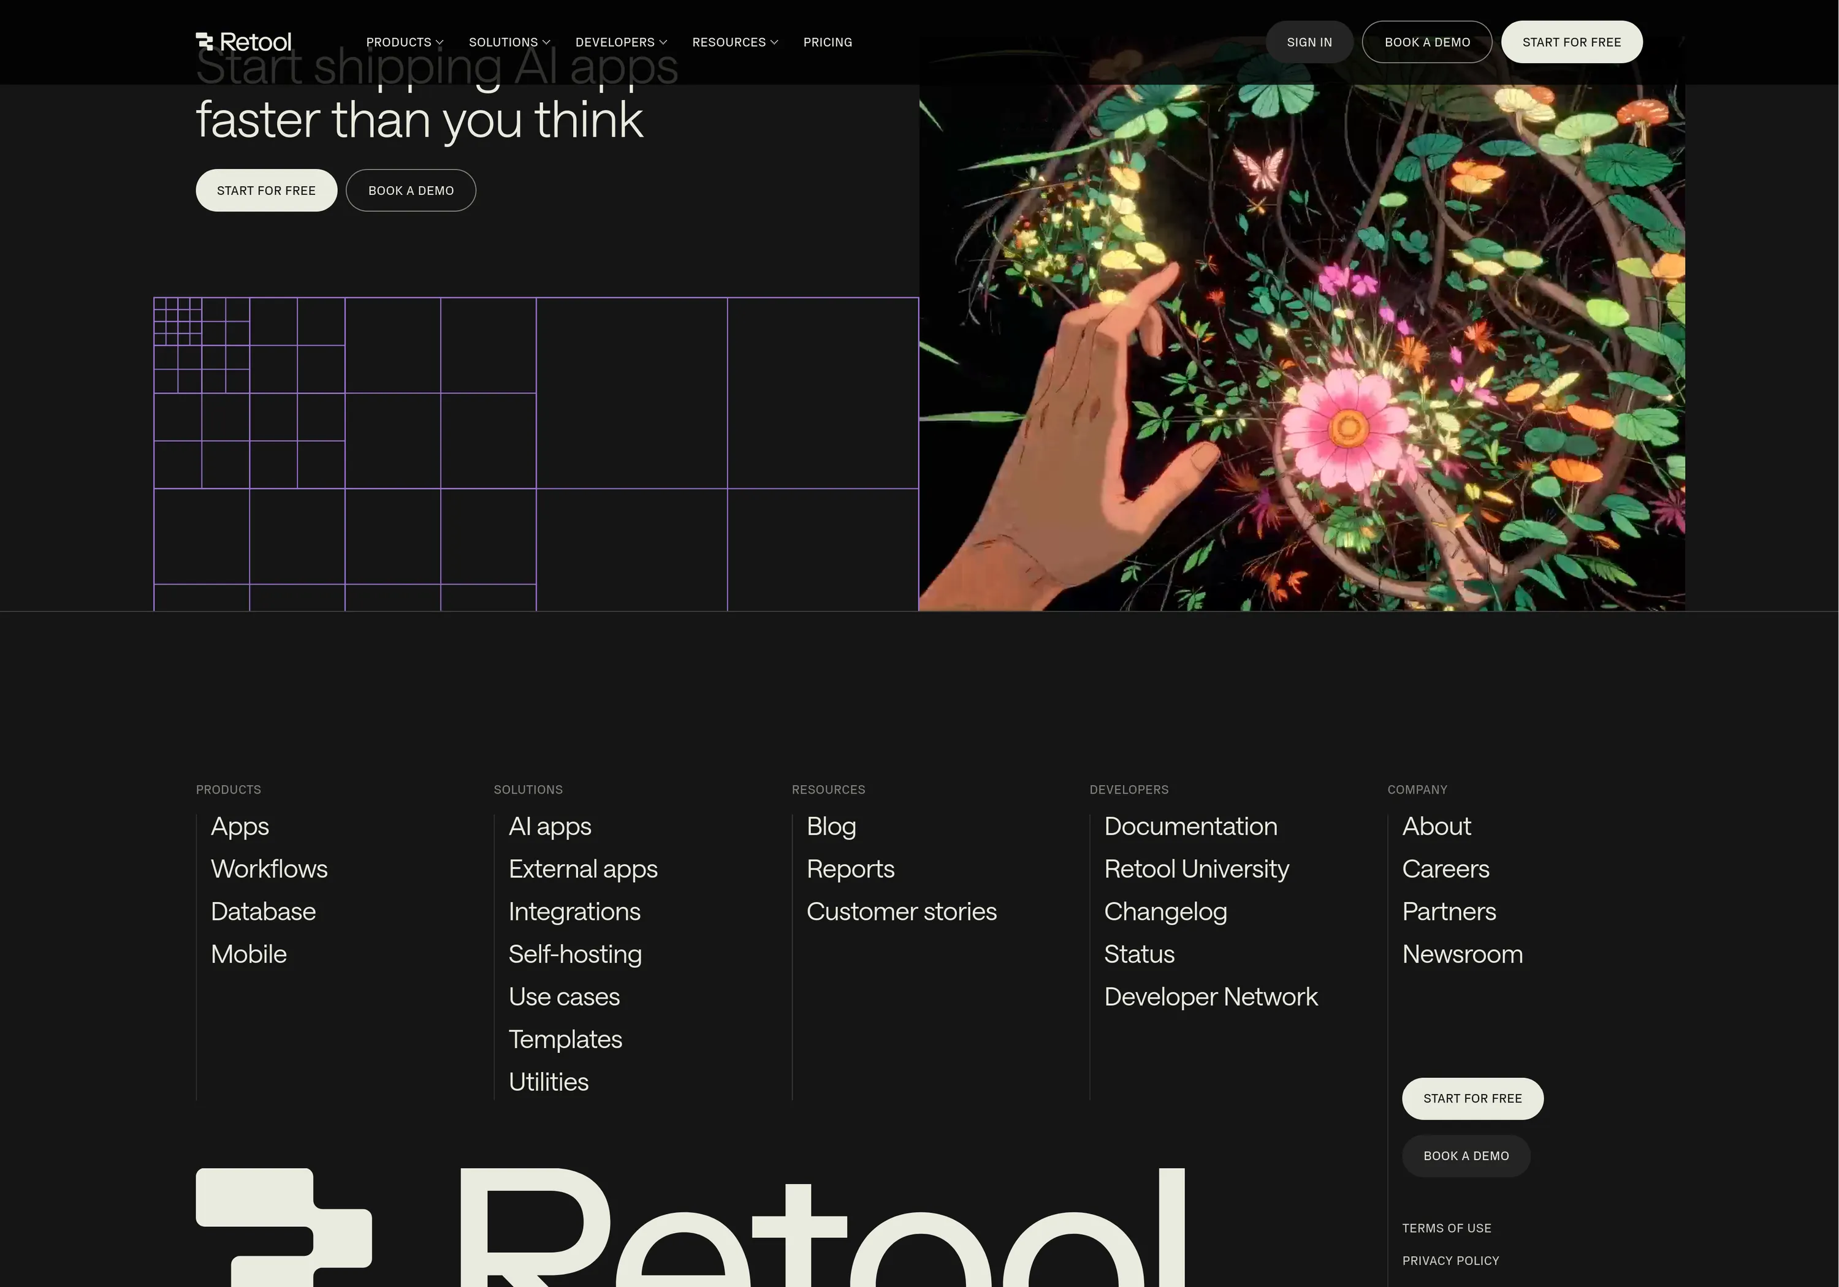Go to Pricing in the navbar
This screenshot has width=1839, height=1287.
coord(828,42)
